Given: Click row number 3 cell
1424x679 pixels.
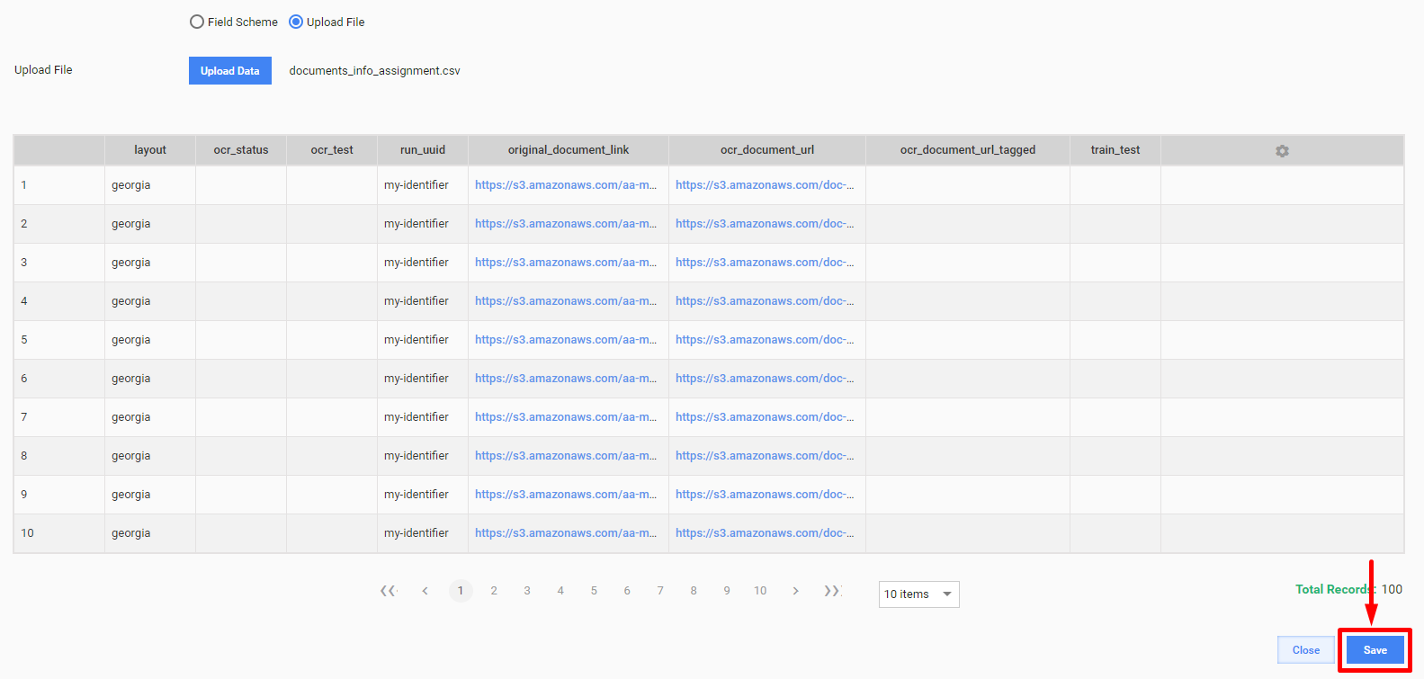Looking at the screenshot, I should click(59, 263).
